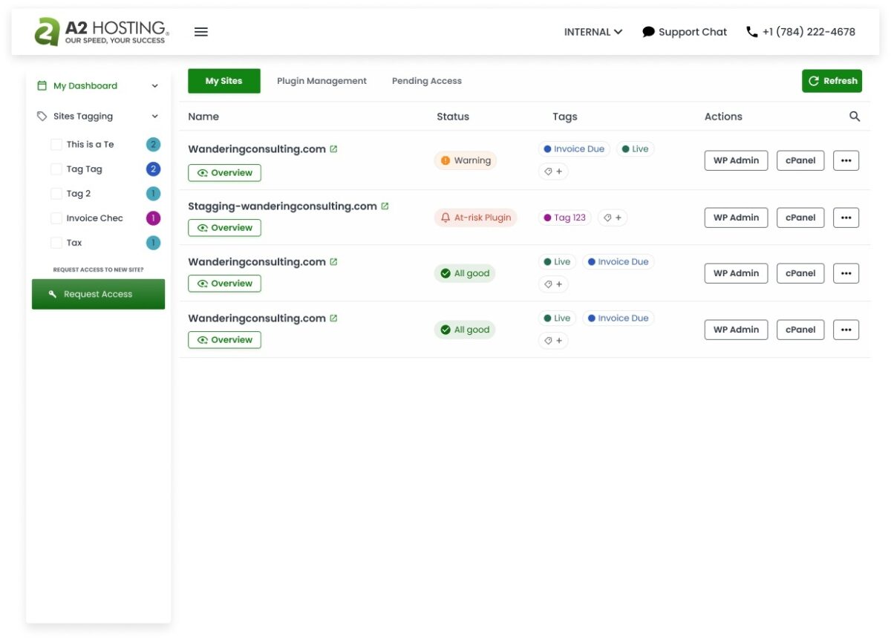
Task: Click the ellipsis actions icon for Stagging-wanderingconsulting.com
Action: 846,217
